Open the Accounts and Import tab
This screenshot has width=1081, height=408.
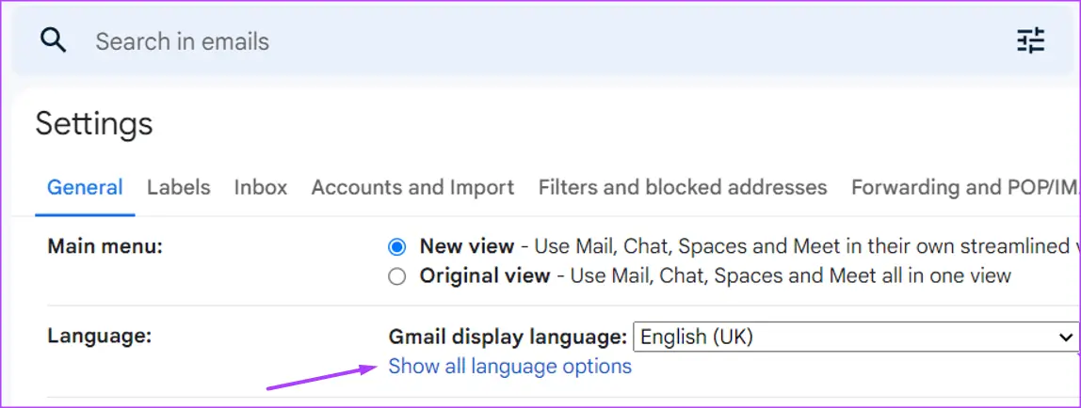[412, 187]
